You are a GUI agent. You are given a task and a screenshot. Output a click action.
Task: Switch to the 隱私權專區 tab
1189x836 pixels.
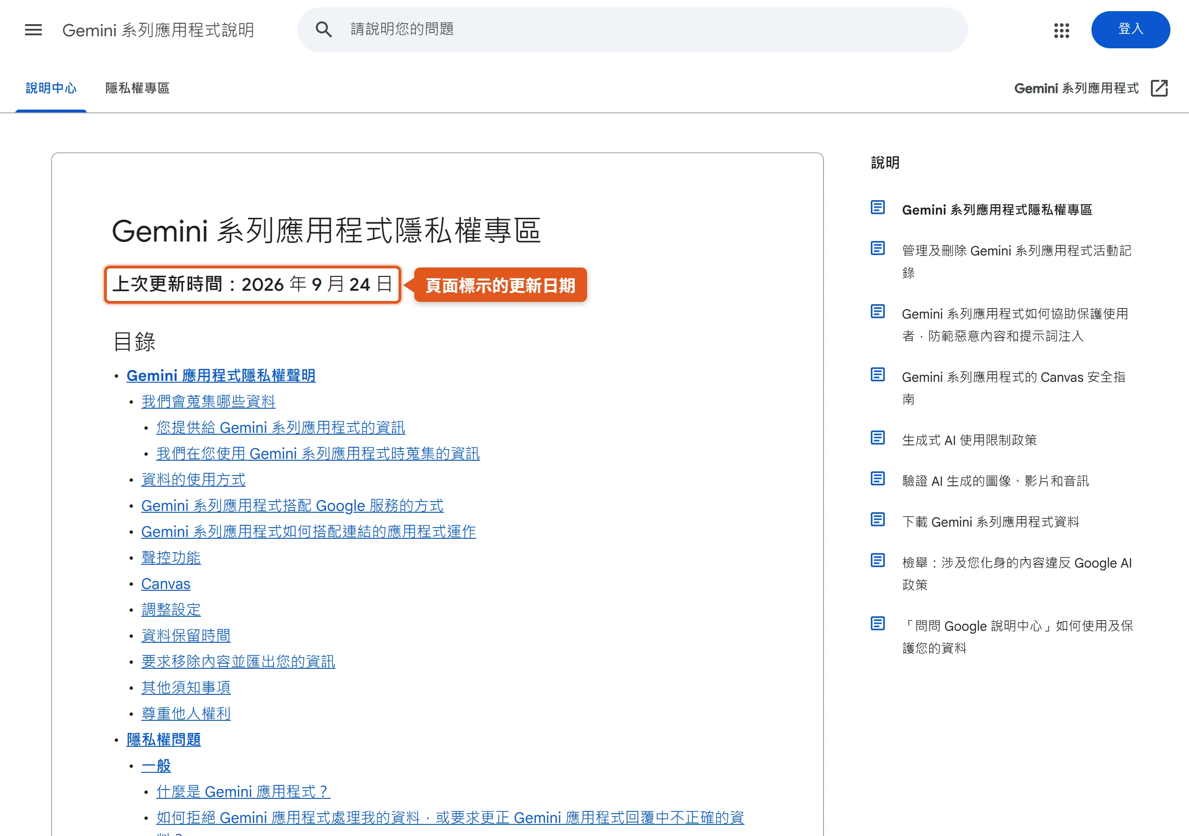coord(137,88)
